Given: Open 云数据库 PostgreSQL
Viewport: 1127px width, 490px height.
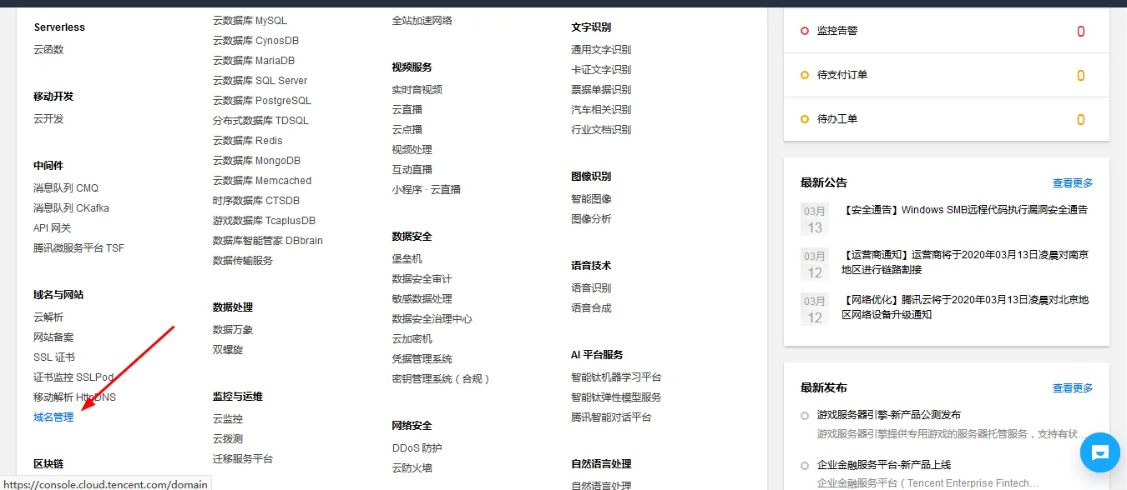Looking at the screenshot, I should [x=261, y=101].
